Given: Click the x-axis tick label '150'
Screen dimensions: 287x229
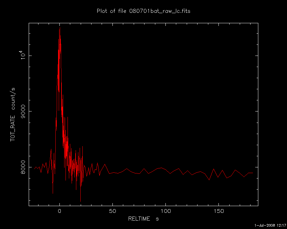Looking at the screenshot, I should [x=219, y=211].
